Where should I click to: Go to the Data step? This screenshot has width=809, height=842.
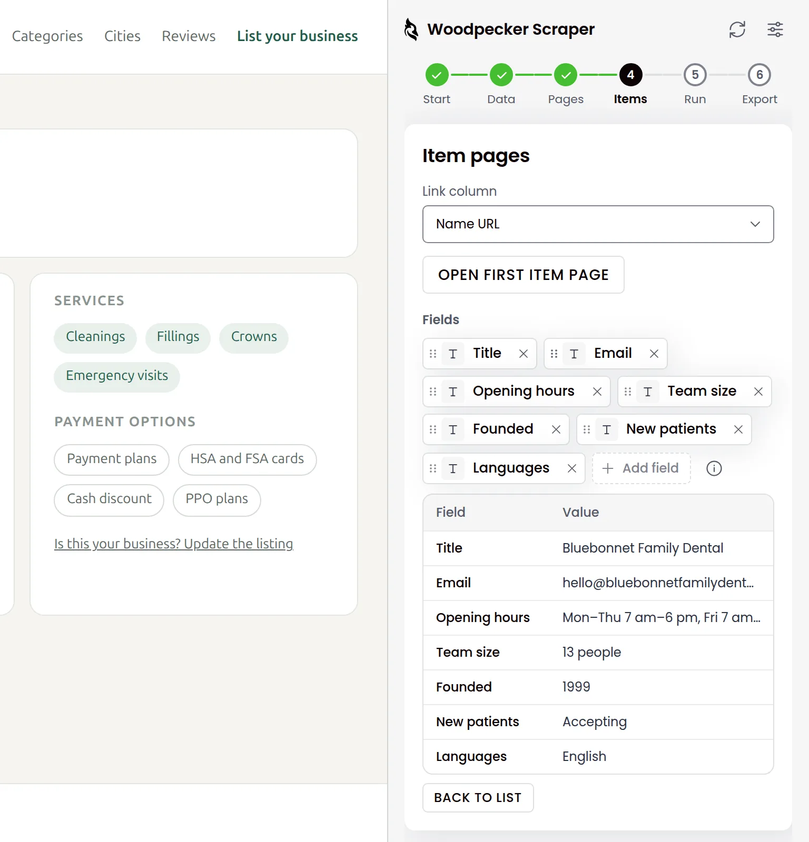tap(501, 85)
